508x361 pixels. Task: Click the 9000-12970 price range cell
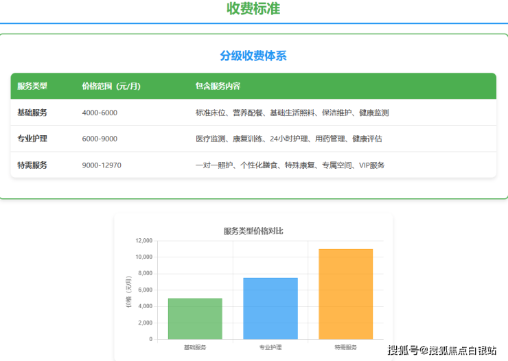click(x=102, y=165)
